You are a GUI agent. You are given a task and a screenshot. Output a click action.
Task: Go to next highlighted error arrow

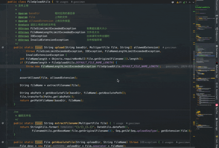click(x=194, y=2)
